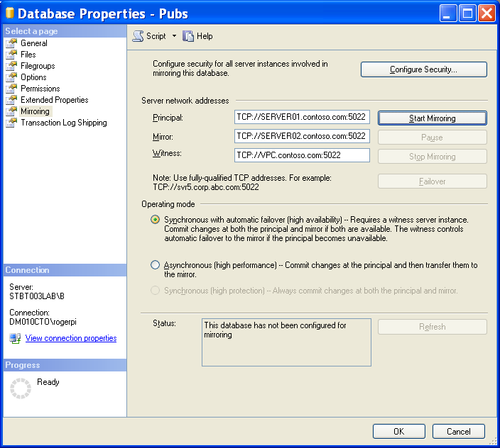The height and width of the screenshot is (448, 500).
Task: Confirm the dialog with OK
Action: pos(398,431)
